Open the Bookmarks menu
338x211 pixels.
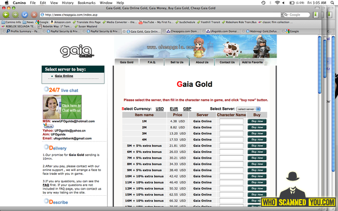[86, 3]
